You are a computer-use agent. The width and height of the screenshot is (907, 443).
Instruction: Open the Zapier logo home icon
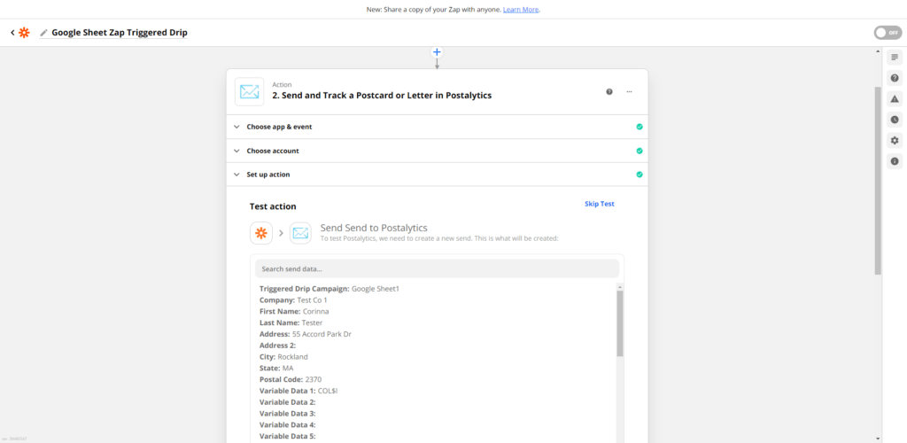[x=24, y=33]
